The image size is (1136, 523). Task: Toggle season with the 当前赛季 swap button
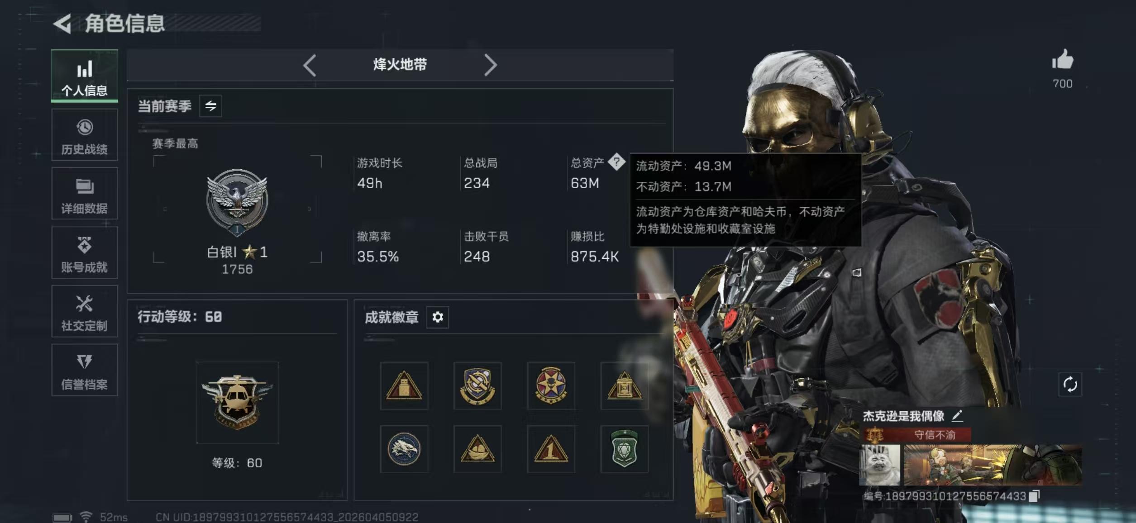[210, 106]
